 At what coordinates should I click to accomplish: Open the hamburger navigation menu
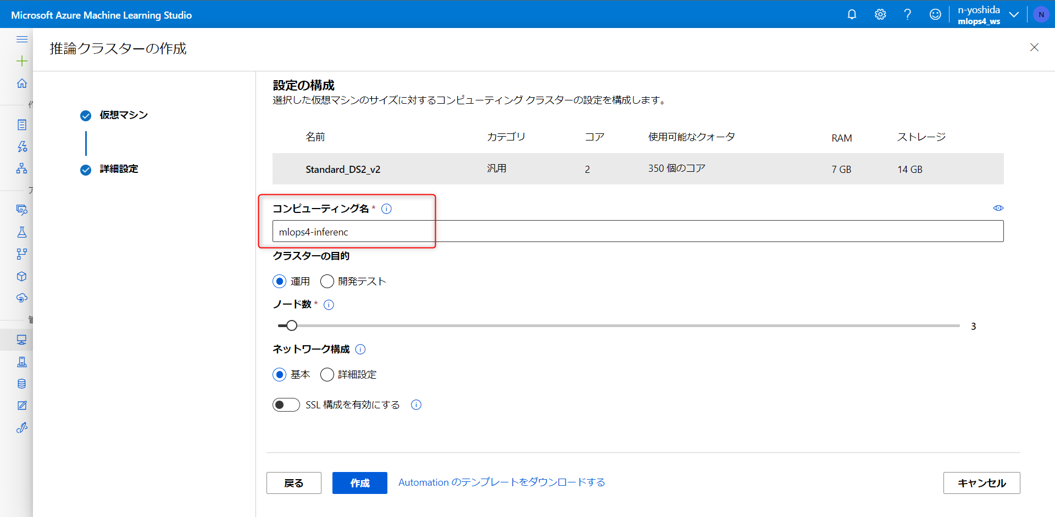(x=22, y=39)
